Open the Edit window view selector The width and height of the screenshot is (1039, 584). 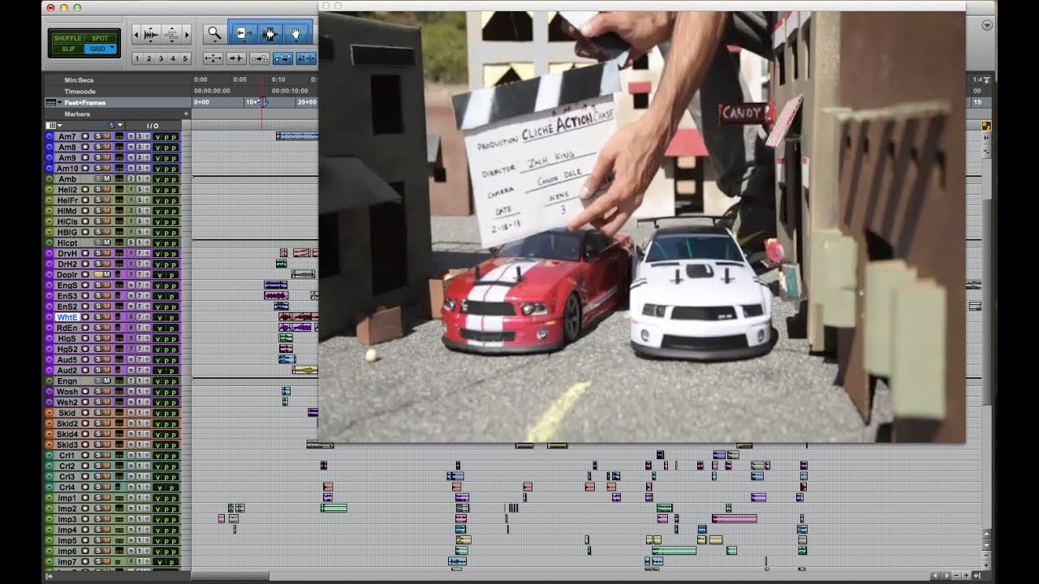tap(54, 126)
